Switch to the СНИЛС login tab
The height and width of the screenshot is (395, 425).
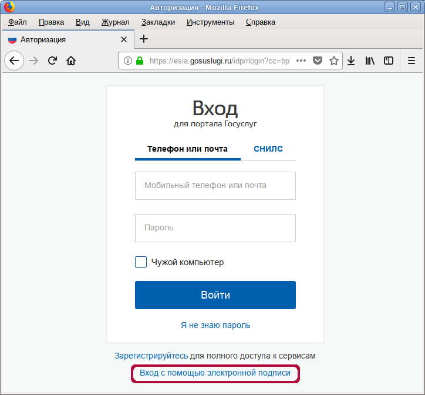pyautogui.click(x=268, y=149)
